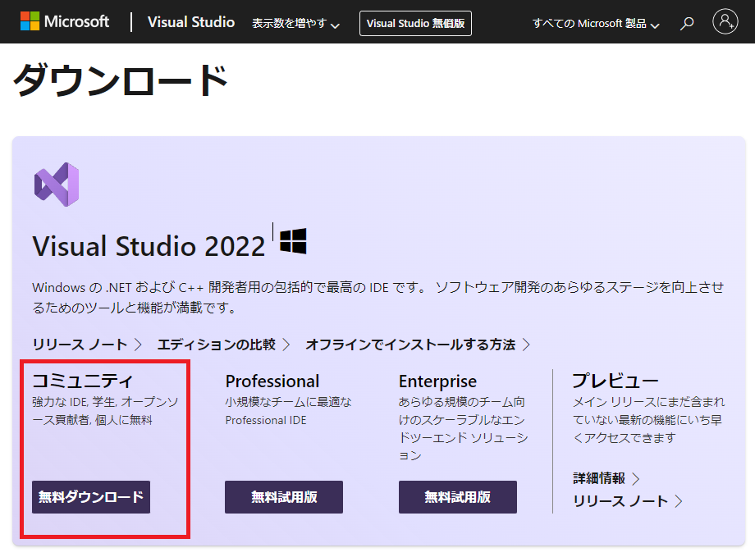Expand the すべての Microsoft 製品 dropdown

[596, 23]
